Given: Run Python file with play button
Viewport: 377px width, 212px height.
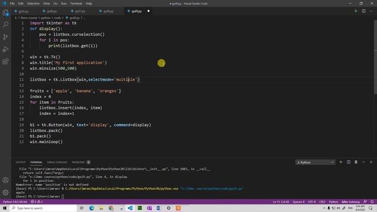Looking at the screenshot, I should (356, 11).
